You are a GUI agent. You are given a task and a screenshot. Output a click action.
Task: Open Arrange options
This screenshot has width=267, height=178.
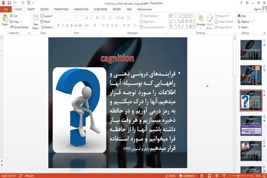point(201,22)
